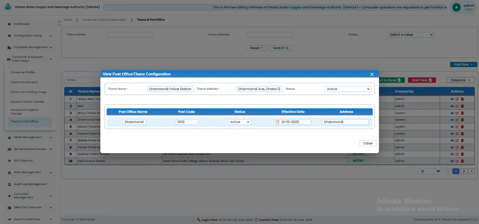Expand the Meter Management menu

30,137
